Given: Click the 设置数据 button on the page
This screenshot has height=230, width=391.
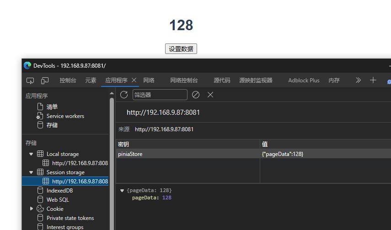Looking at the screenshot, I should pos(181,48).
